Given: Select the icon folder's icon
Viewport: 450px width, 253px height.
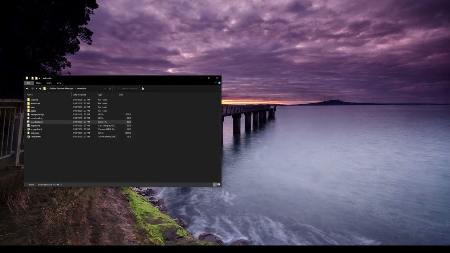Looking at the screenshot, I should tap(28, 107).
